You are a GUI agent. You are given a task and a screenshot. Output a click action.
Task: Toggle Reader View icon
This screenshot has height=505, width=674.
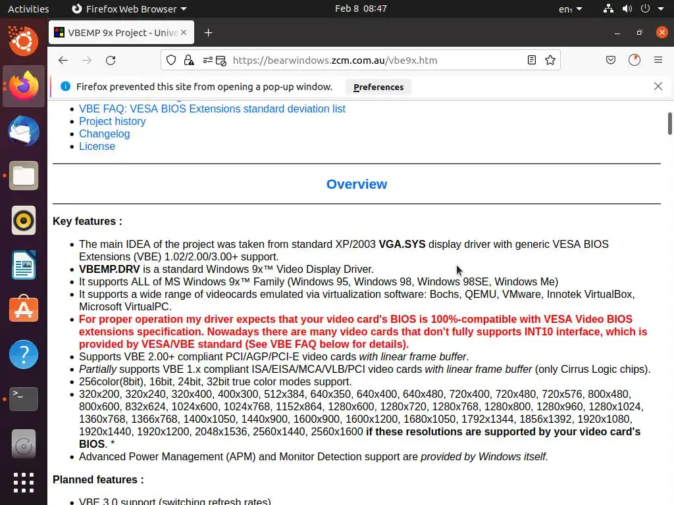coord(532,60)
